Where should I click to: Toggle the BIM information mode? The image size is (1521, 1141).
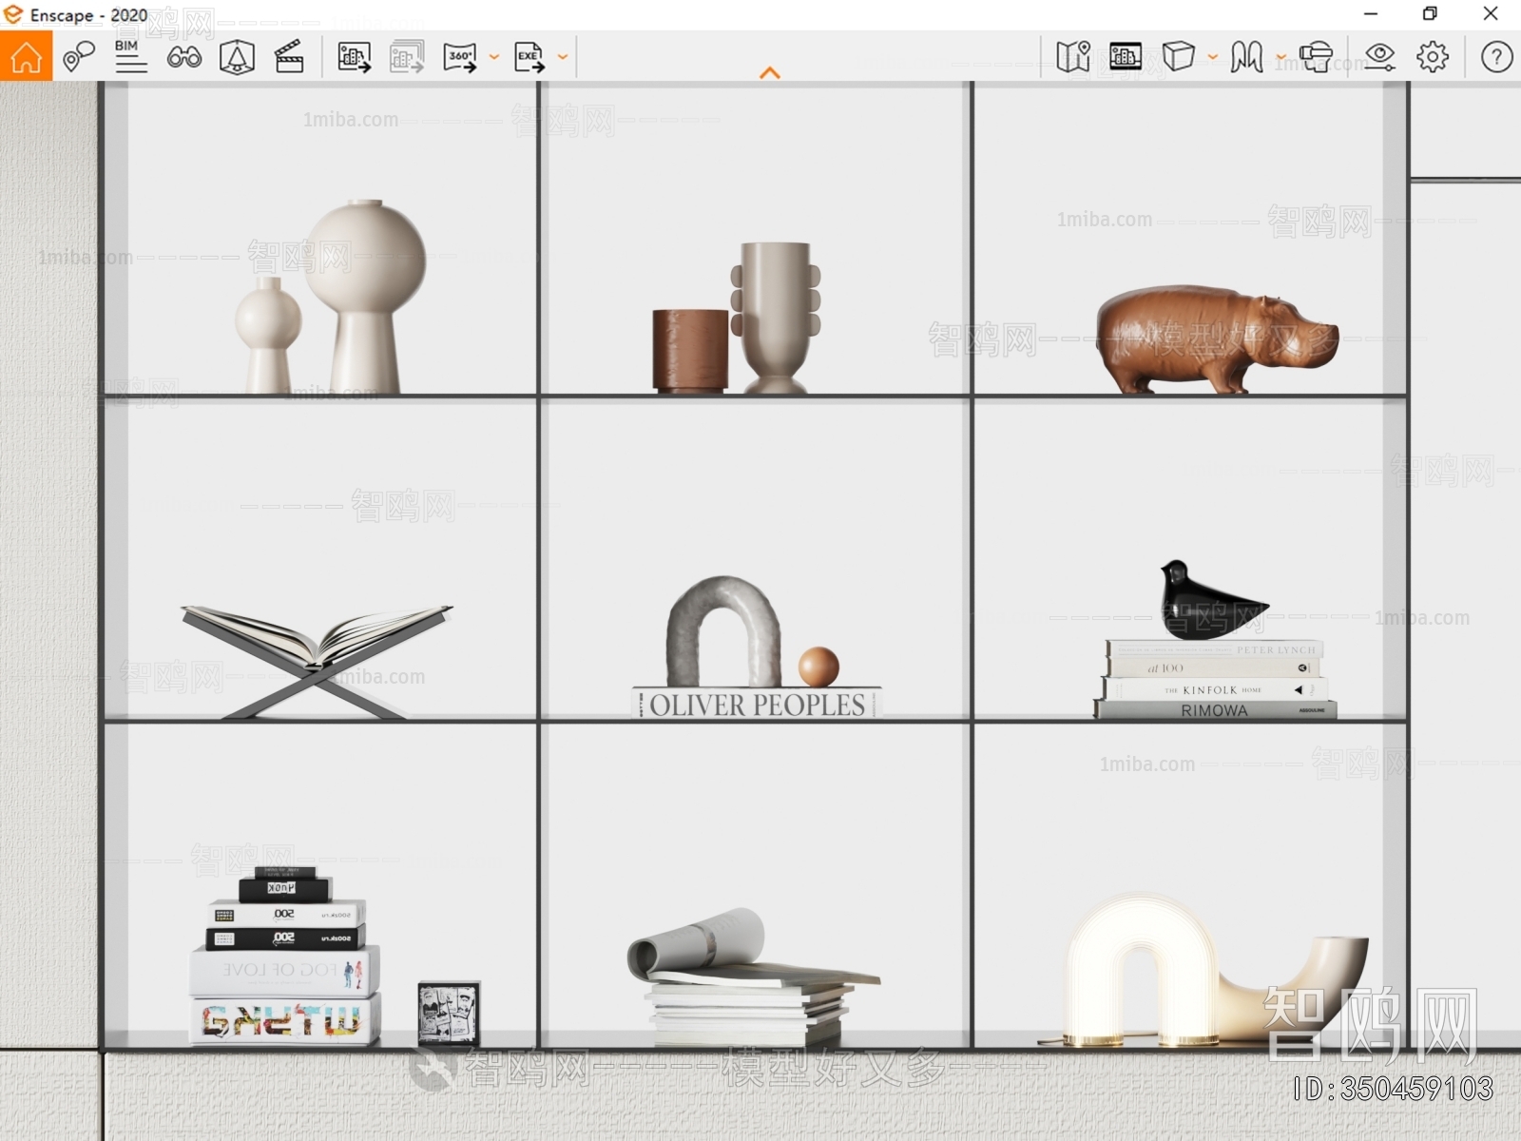point(130,57)
